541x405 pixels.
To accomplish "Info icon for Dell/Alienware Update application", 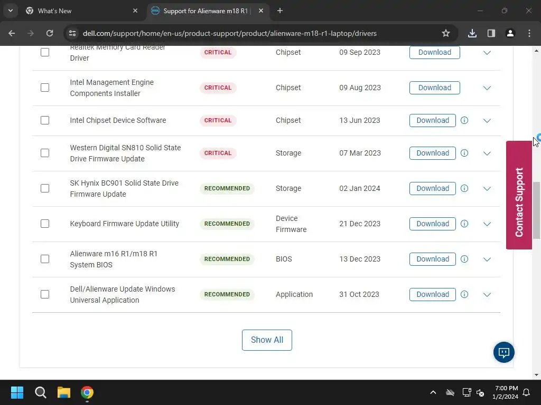I will coord(464,294).
